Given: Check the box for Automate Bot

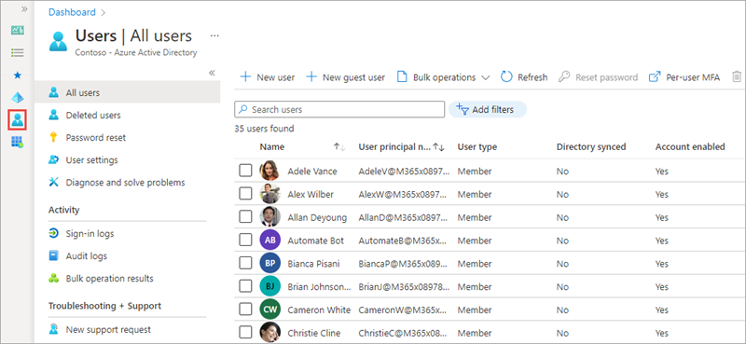Looking at the screenshot, I should click(x=245, y=240).
